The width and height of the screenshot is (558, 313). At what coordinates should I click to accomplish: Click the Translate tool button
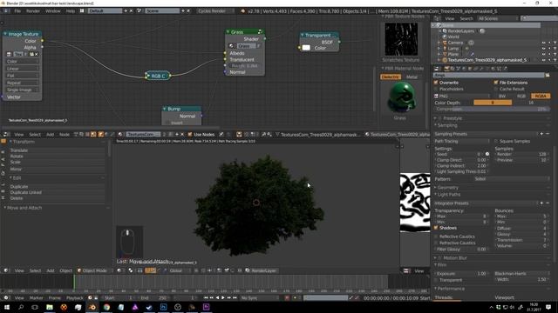coord(57,150)
